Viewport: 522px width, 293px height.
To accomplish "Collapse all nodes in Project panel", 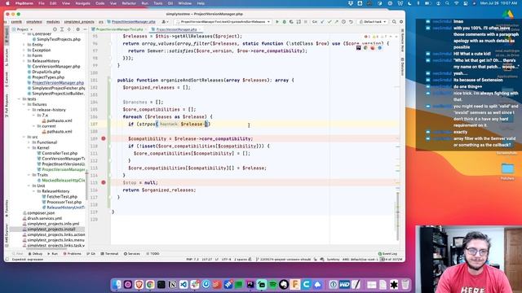I will click(x=69, y=29).
